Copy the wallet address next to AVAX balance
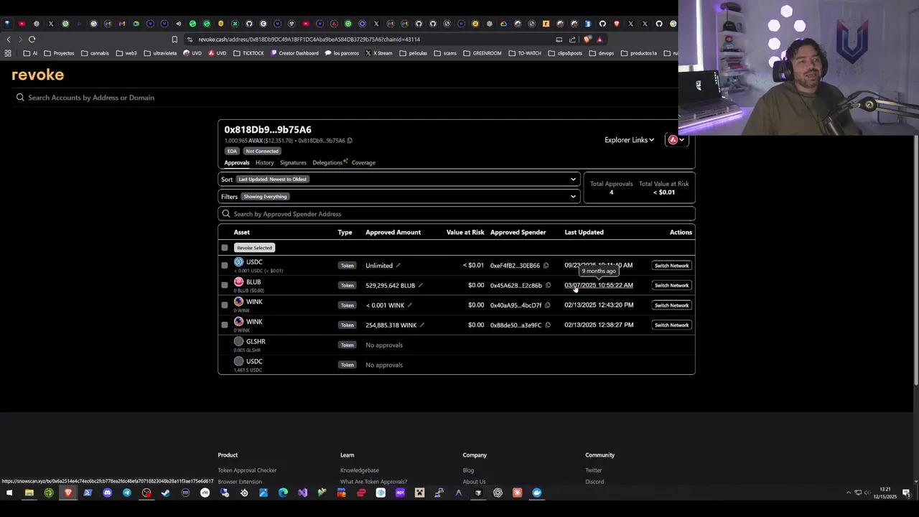919x517 pixels. (350, 141)
